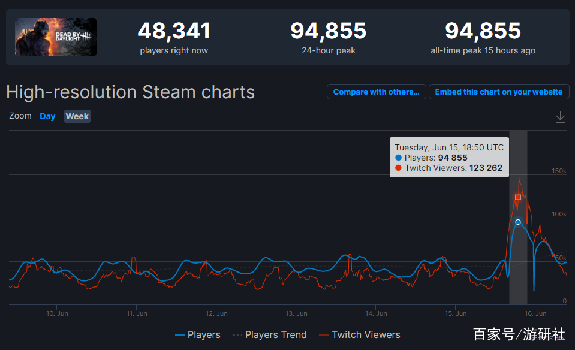575x350 pixels.
Task: Click the blue Players data point marker
Action: [518, 222]
